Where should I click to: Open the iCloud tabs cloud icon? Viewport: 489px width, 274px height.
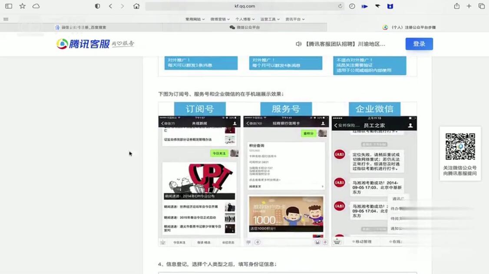click(36, 6)
